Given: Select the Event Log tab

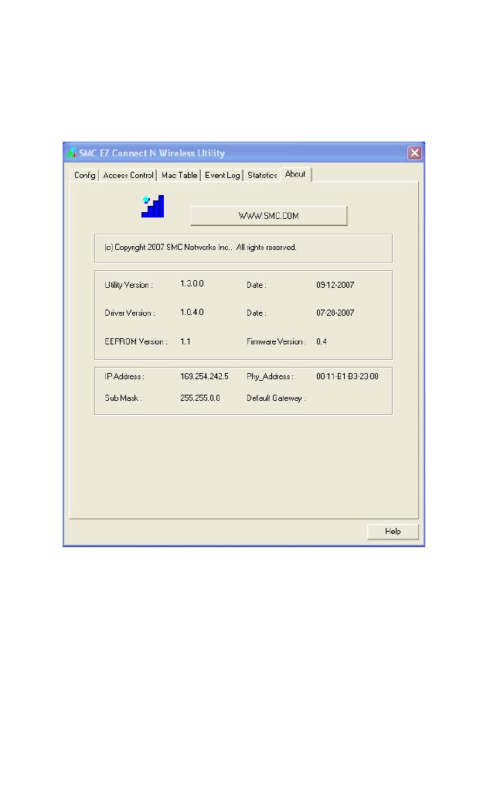Looking at the screenshot, I should 223,175.
